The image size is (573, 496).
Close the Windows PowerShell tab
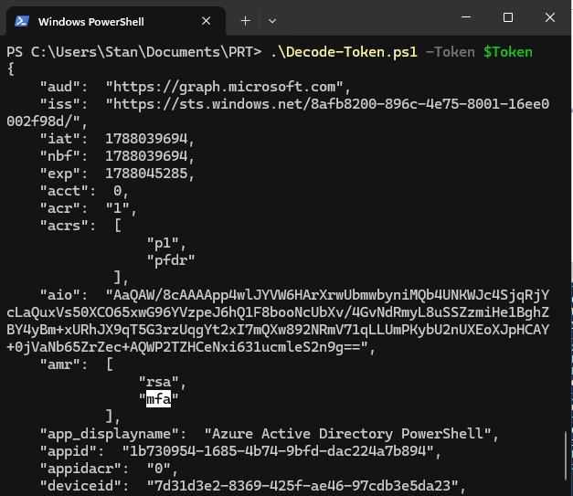tap(207, 21)
